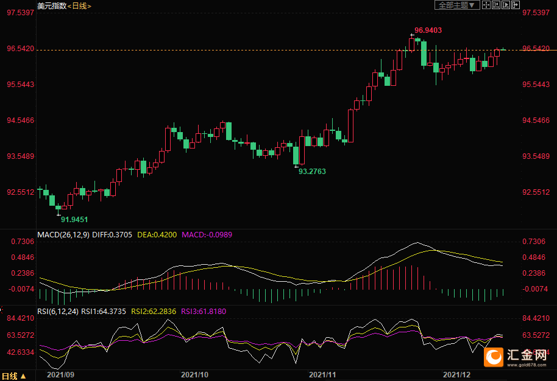The height and width of the screenshot is (381, 557).
Task: Click the DEA:0.4200 yellow value label
Action: click(157, 235)
